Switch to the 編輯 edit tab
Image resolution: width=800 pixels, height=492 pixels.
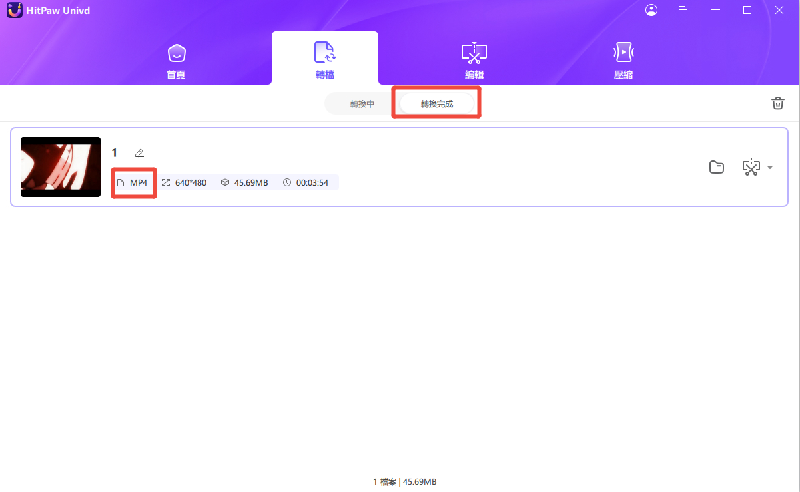[474, 61]
